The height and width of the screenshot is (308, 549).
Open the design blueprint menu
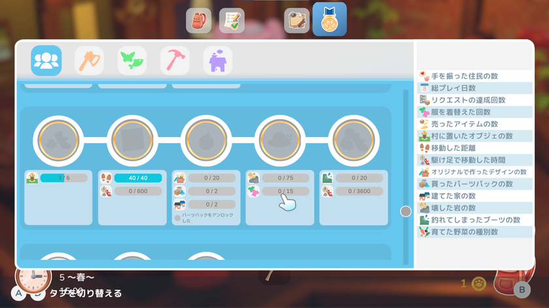click(297, 21)
